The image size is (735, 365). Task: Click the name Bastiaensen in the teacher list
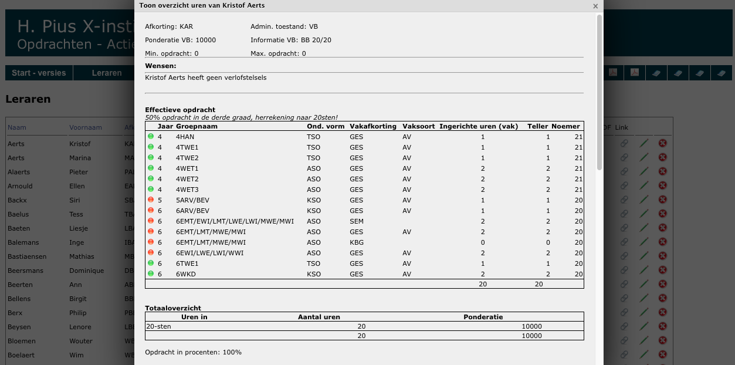click(x=26, y=256)
